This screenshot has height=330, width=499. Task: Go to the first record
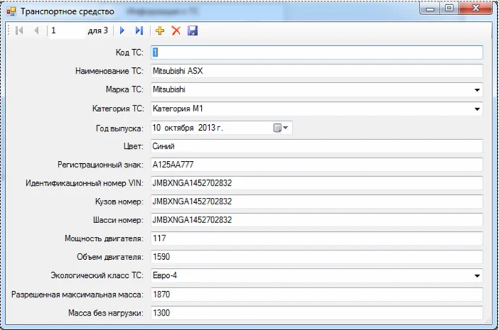pyautogui.click(x=19, y=31)
